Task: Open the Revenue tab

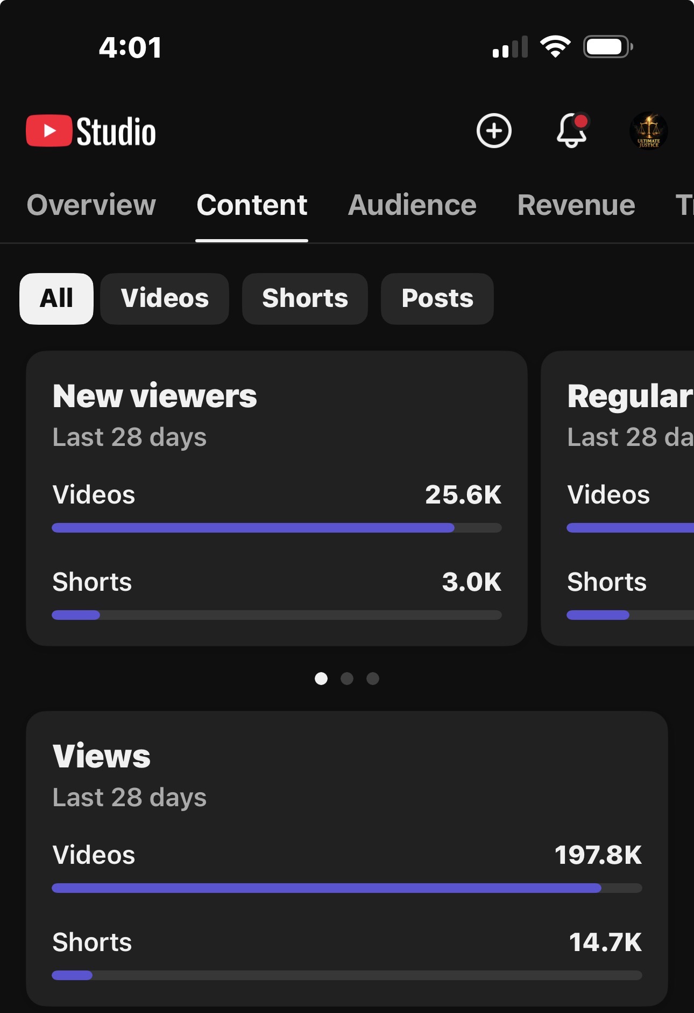Action: click(x=576, y=205)
